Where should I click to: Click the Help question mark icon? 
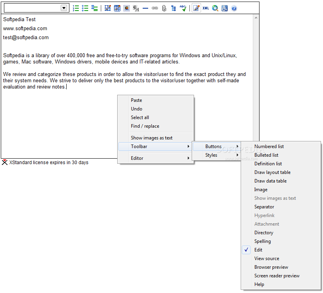click(234, 8)
